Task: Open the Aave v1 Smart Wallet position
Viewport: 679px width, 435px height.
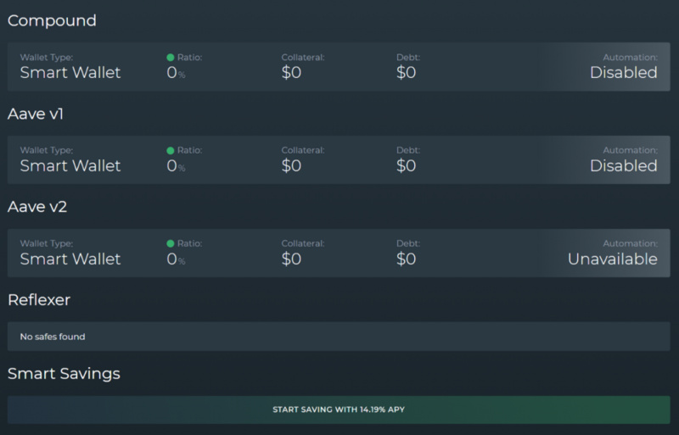Action: (70, 166)
